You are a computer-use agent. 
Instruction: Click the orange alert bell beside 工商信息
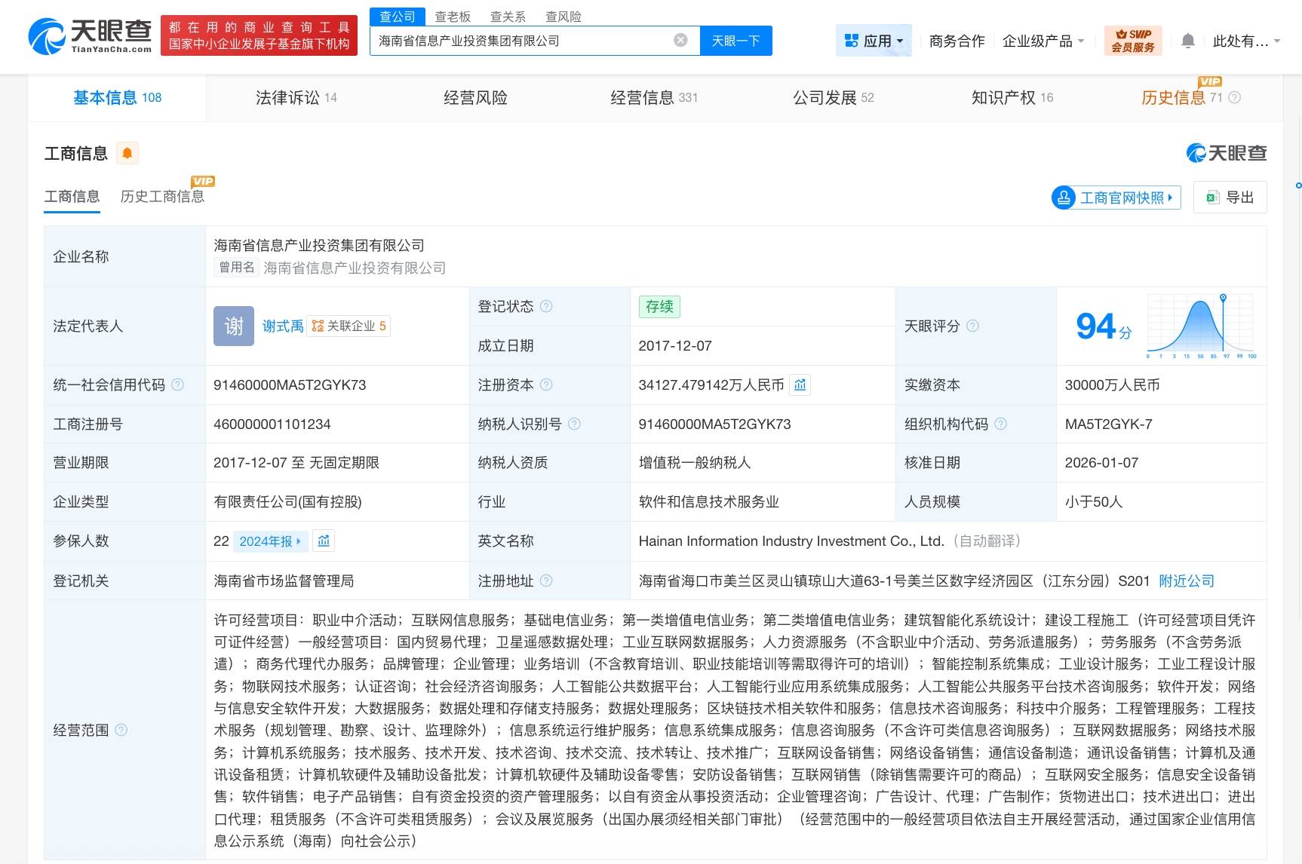tap(127, 154)
